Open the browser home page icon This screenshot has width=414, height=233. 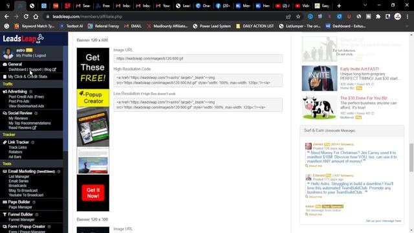point(36,17)
